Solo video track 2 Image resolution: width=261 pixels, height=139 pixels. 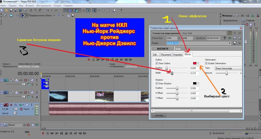pos(37,92)
